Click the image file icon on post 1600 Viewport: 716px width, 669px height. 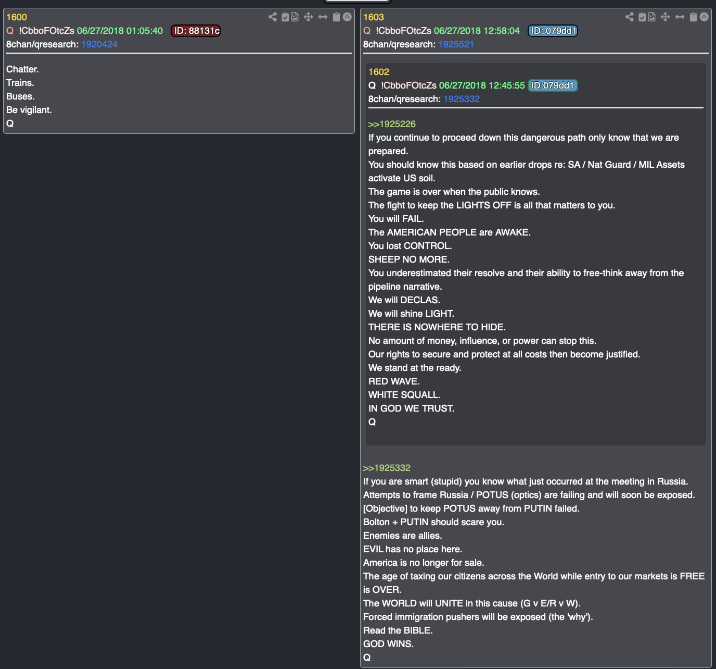[295, 17]
